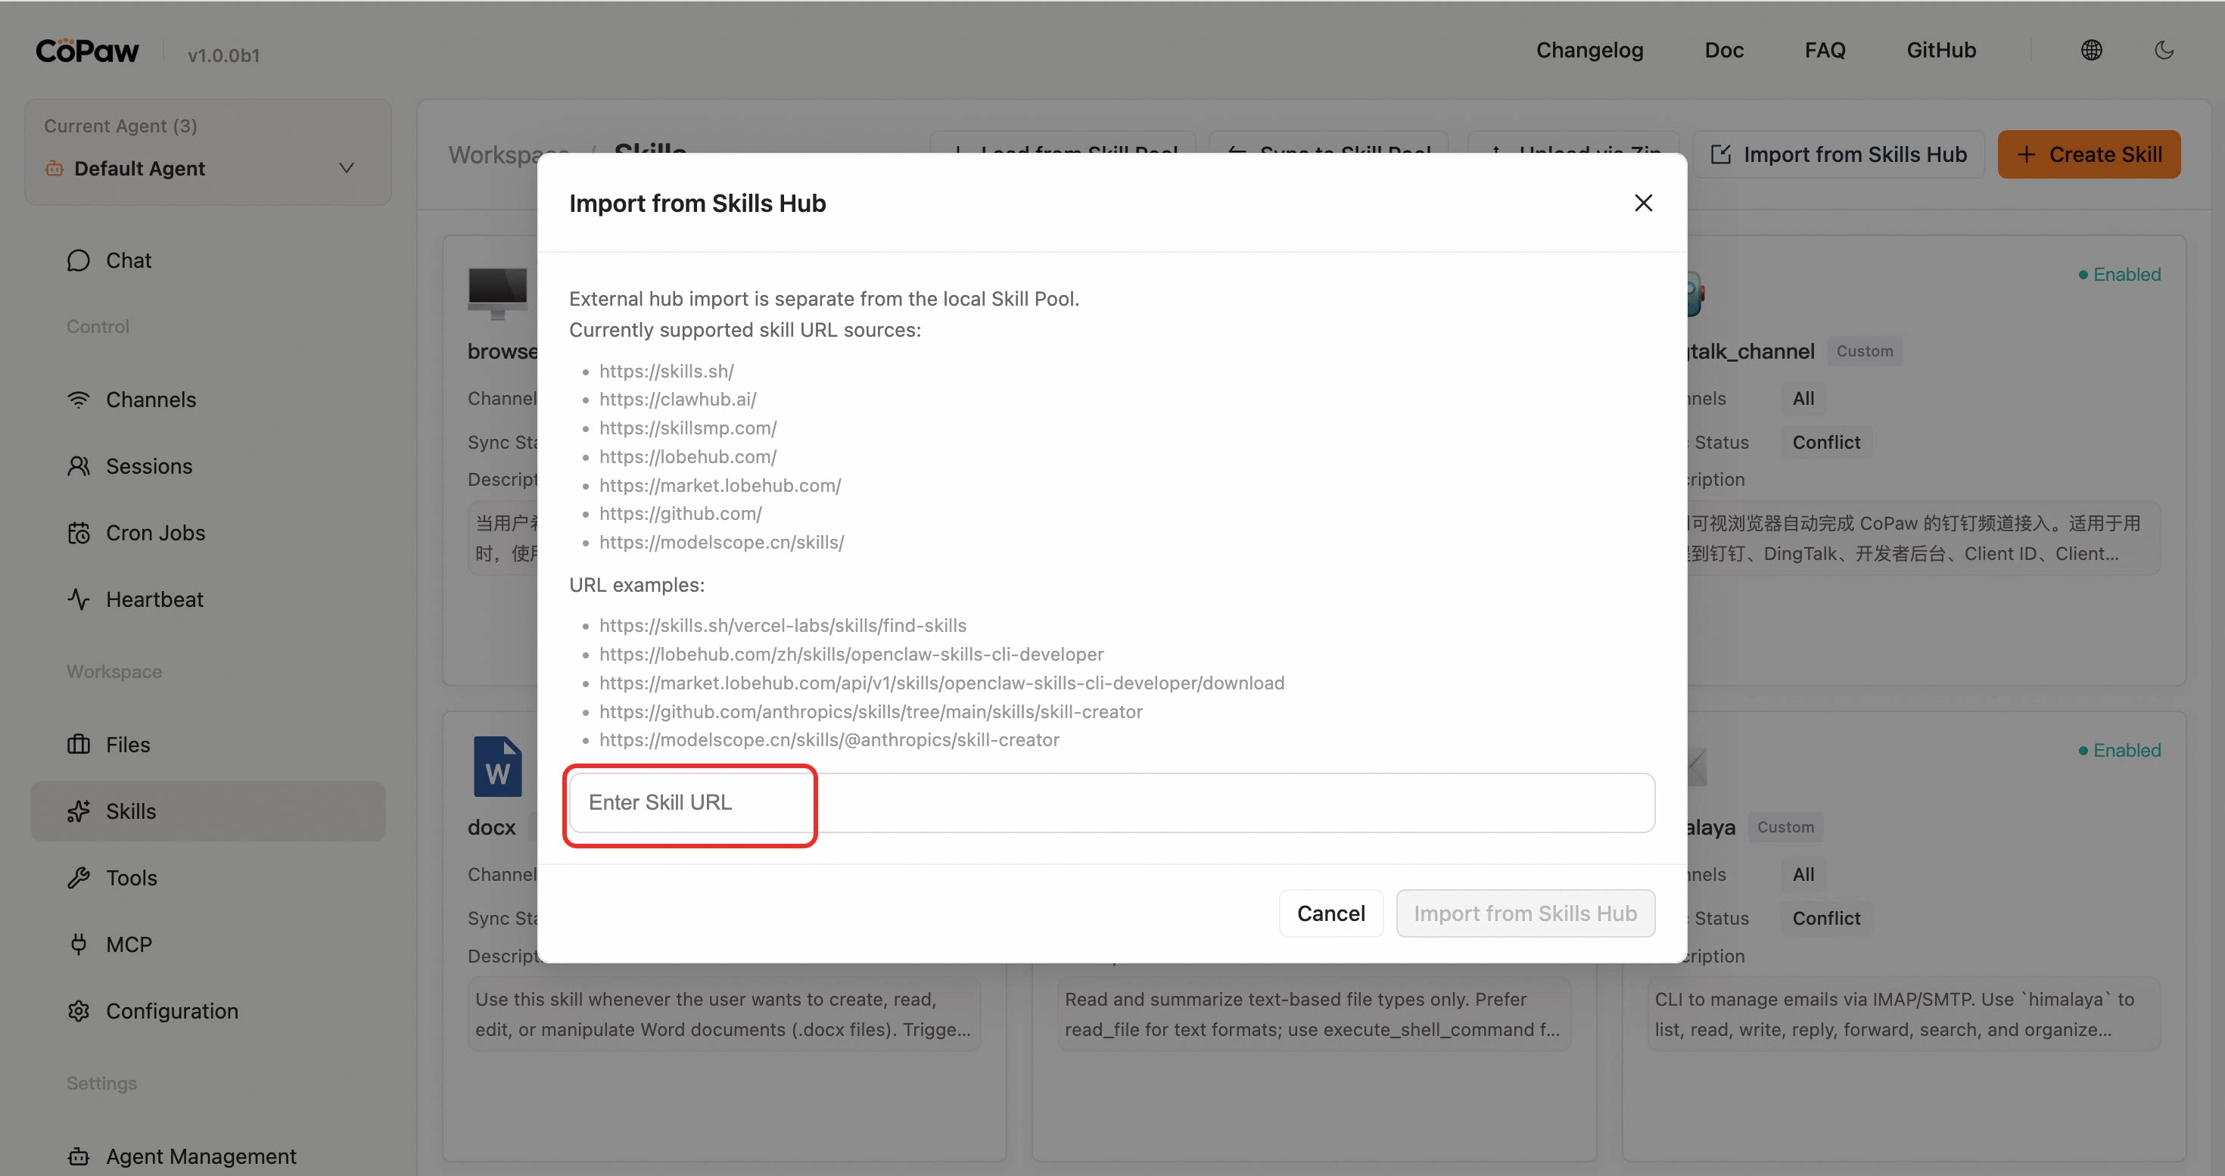
Task: Open Agent Management in sidebar
Action: pos(201,1156)
